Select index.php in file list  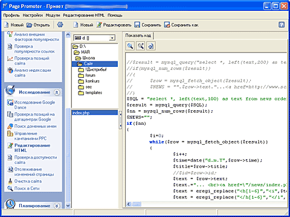[x=95, y=113]
